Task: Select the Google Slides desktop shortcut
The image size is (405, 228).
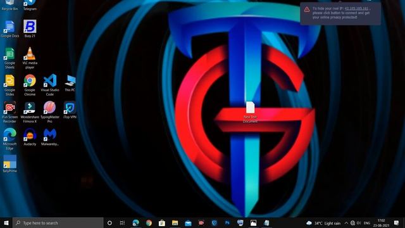Action: [x=9, y=85]
